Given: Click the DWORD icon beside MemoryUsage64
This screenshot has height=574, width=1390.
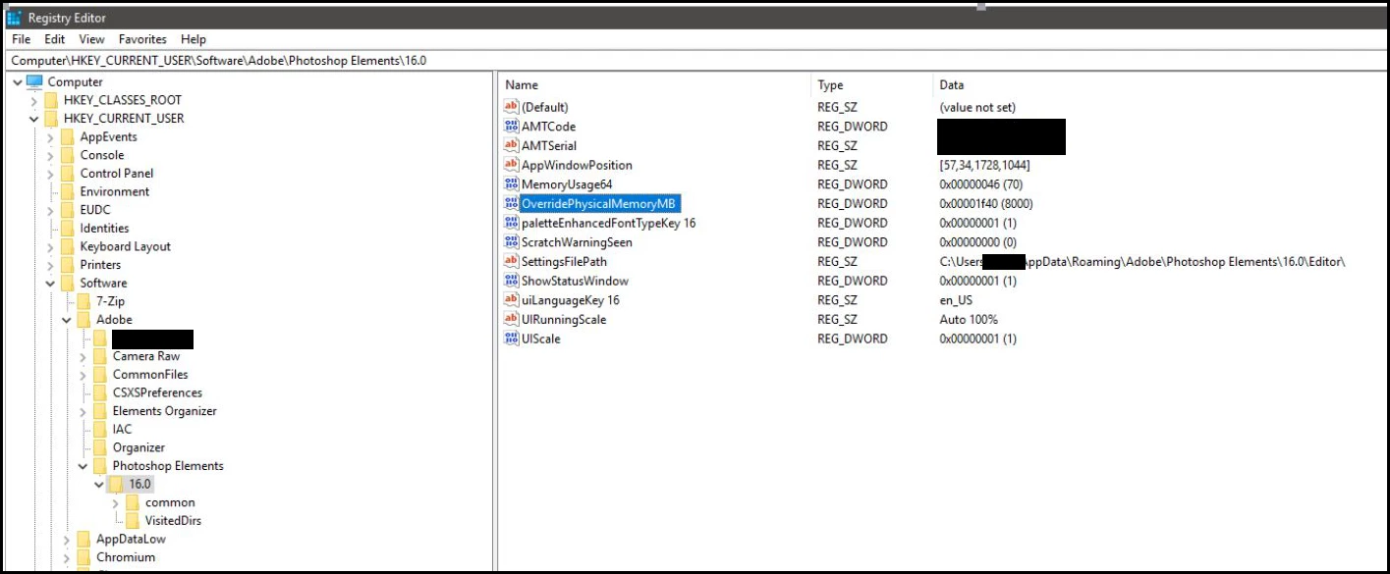Looking at the screenshot, I should 511,184.
